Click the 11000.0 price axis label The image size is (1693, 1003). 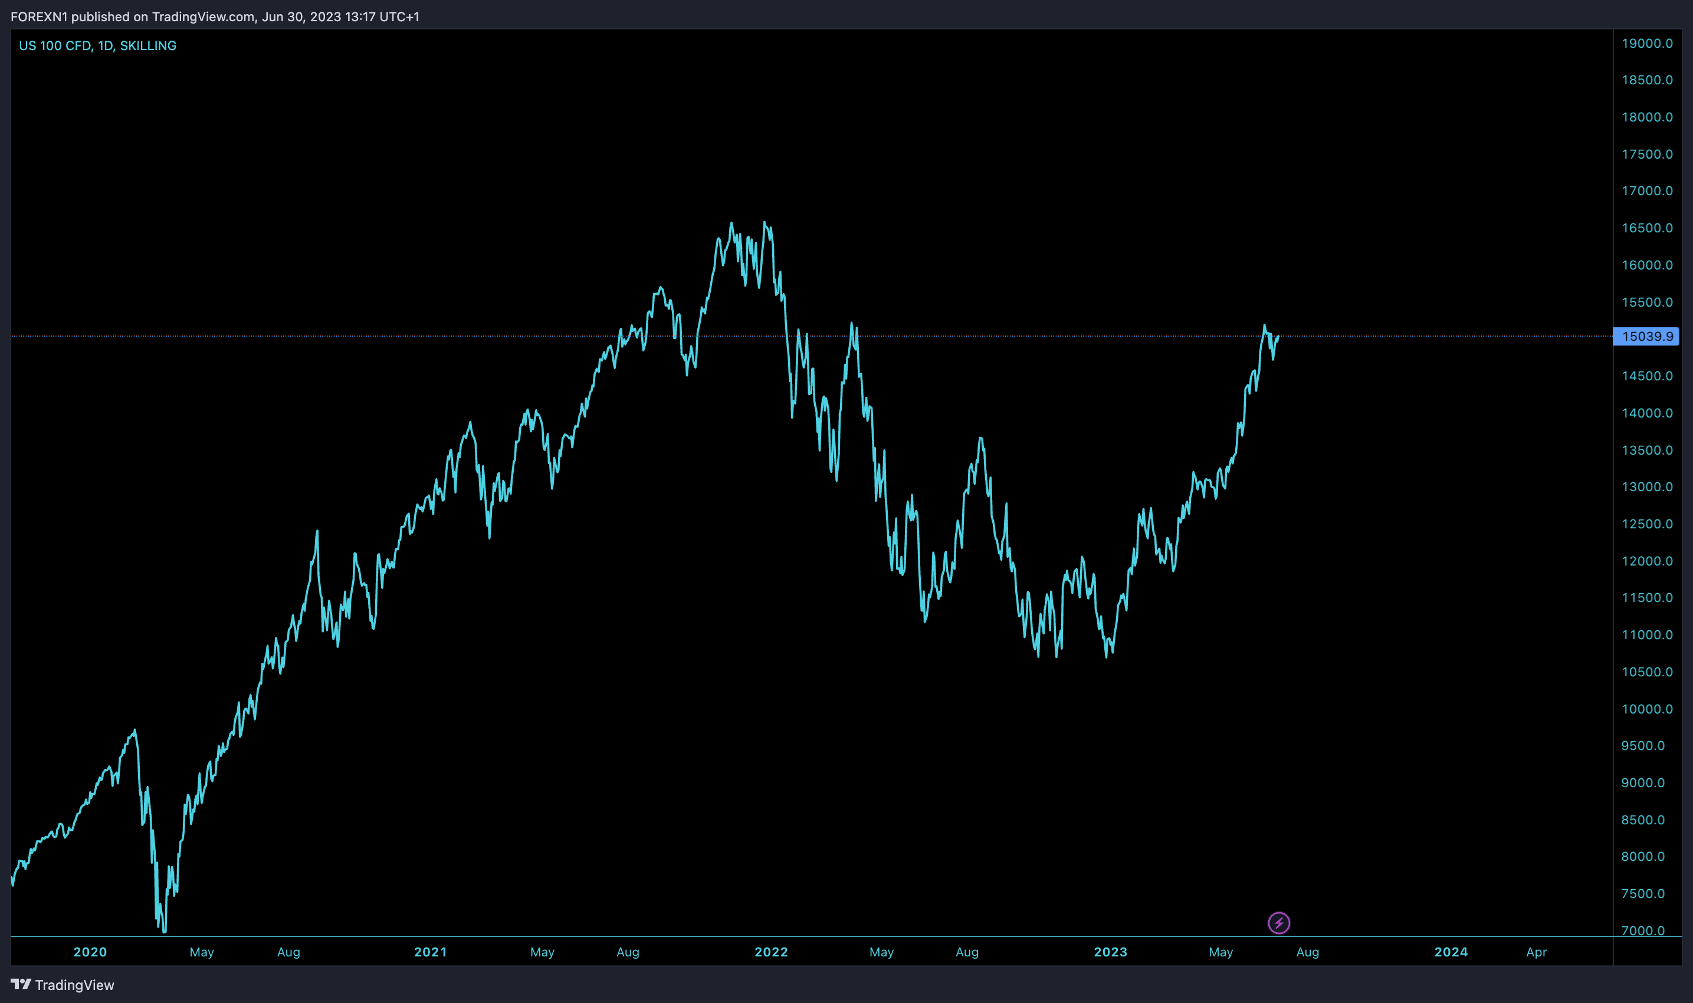[1647, 634]
